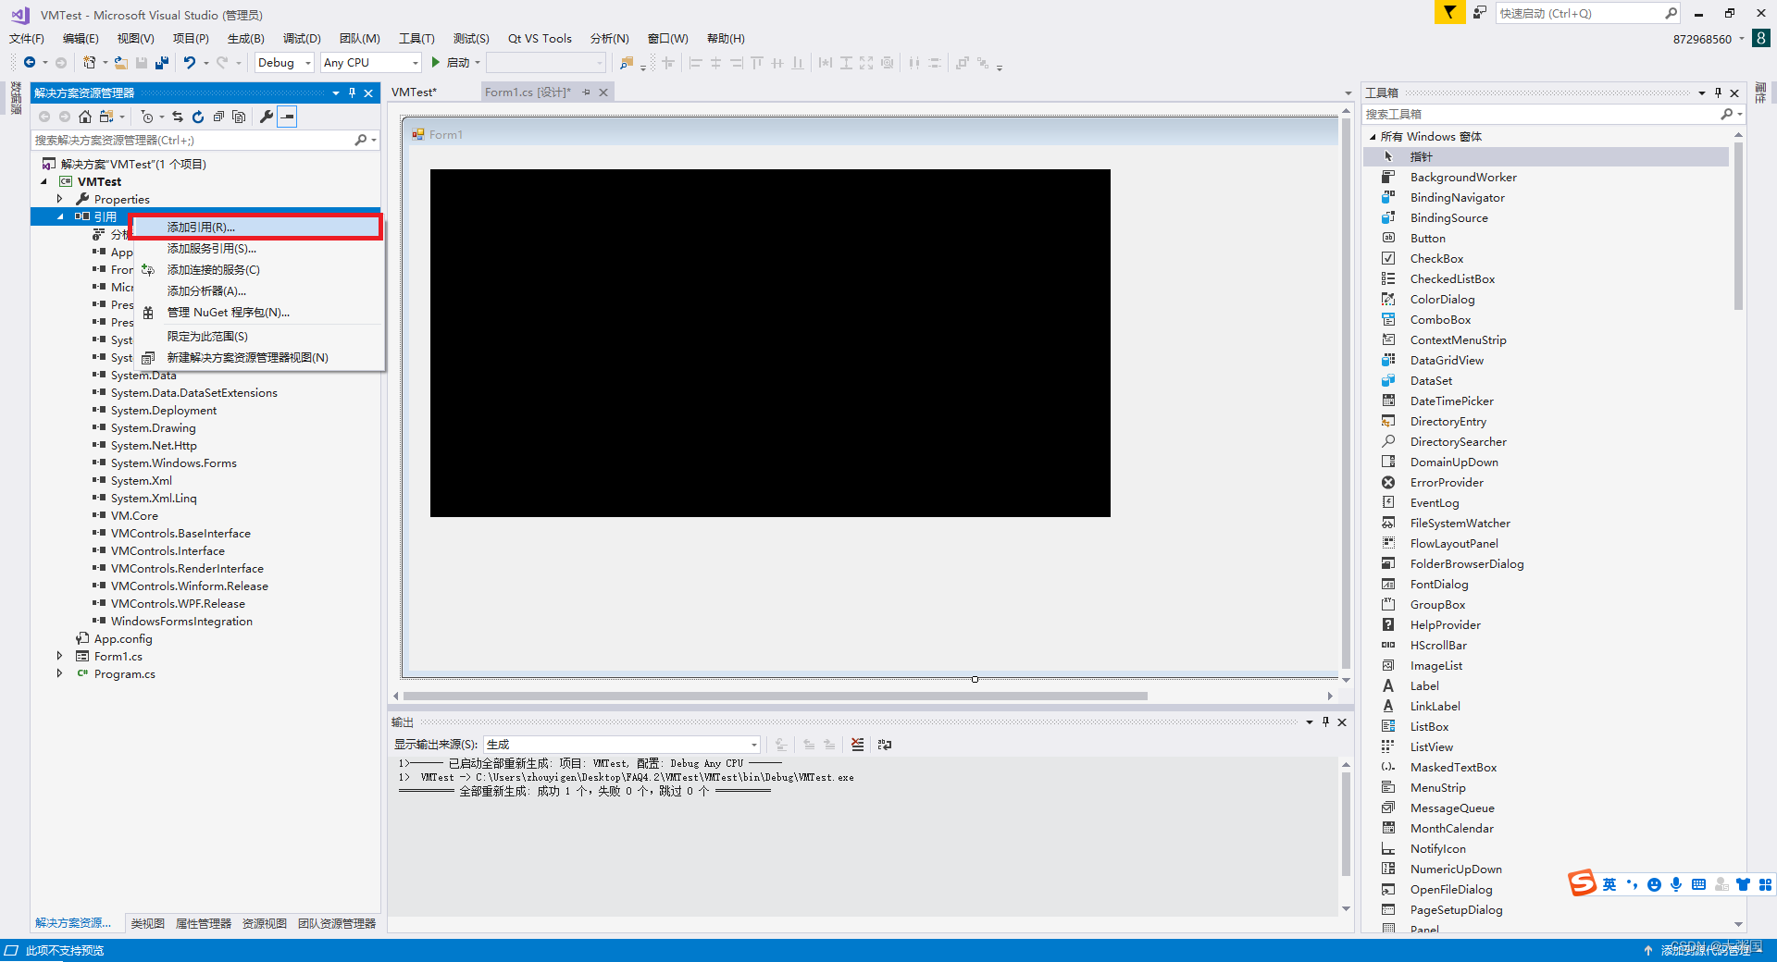Collapse the 引用 references node
The width and height of the screenshot is (1777, 962).
60,216
